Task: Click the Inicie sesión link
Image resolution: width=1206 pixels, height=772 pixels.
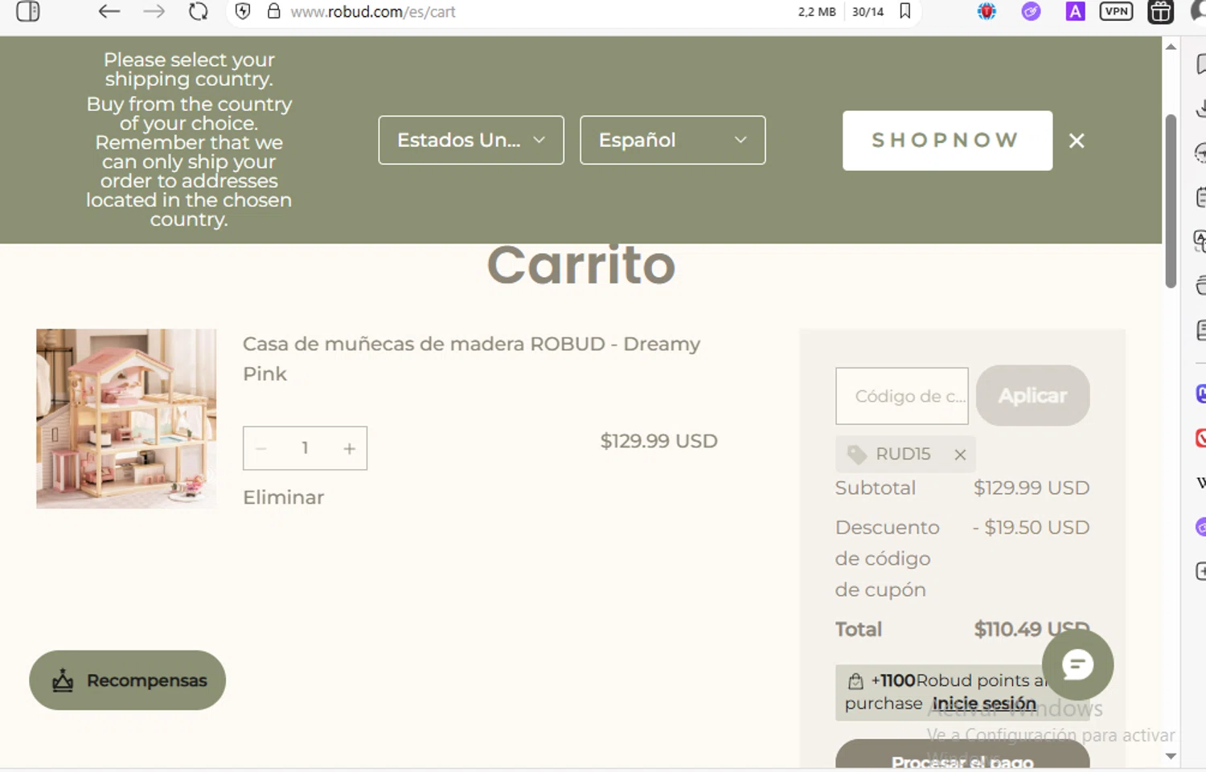Action: [984, 703]
